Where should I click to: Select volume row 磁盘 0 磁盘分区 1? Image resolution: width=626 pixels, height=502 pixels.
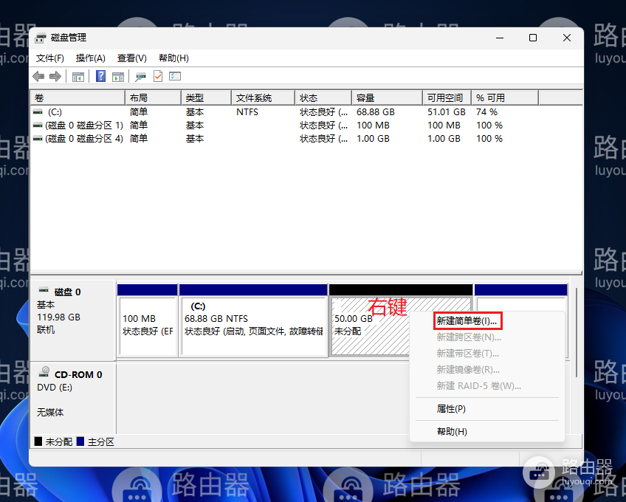pyautogui.click(x=285, y=125)
